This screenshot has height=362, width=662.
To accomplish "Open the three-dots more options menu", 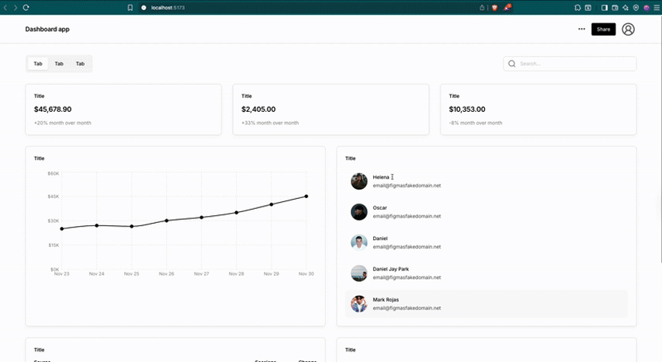I will pyautogui.click(x=581, y=30).
